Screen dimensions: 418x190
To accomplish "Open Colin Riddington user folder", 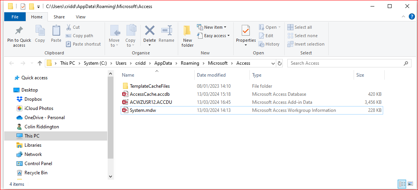I will [x=38, y=127].
